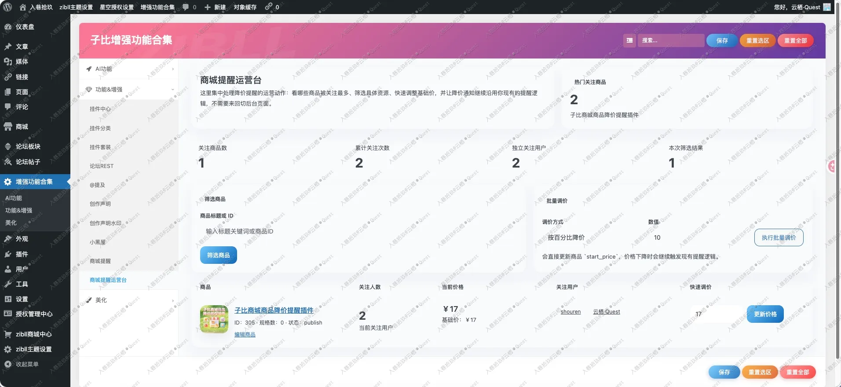Viewport: 841px width, 387px height.
Task: Select 挂件套装 tab
Action: pyautogui.click(x=129, y=147)
